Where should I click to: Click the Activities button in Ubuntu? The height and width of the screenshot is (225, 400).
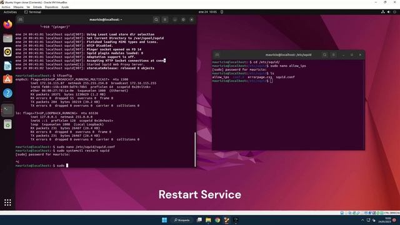[x=10, y=12]
